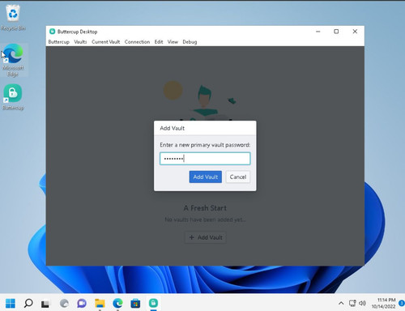The height and width of the screenshot is (311, 405).
Task: Focus the primary vault password field
Action: (x=205, y=159)
